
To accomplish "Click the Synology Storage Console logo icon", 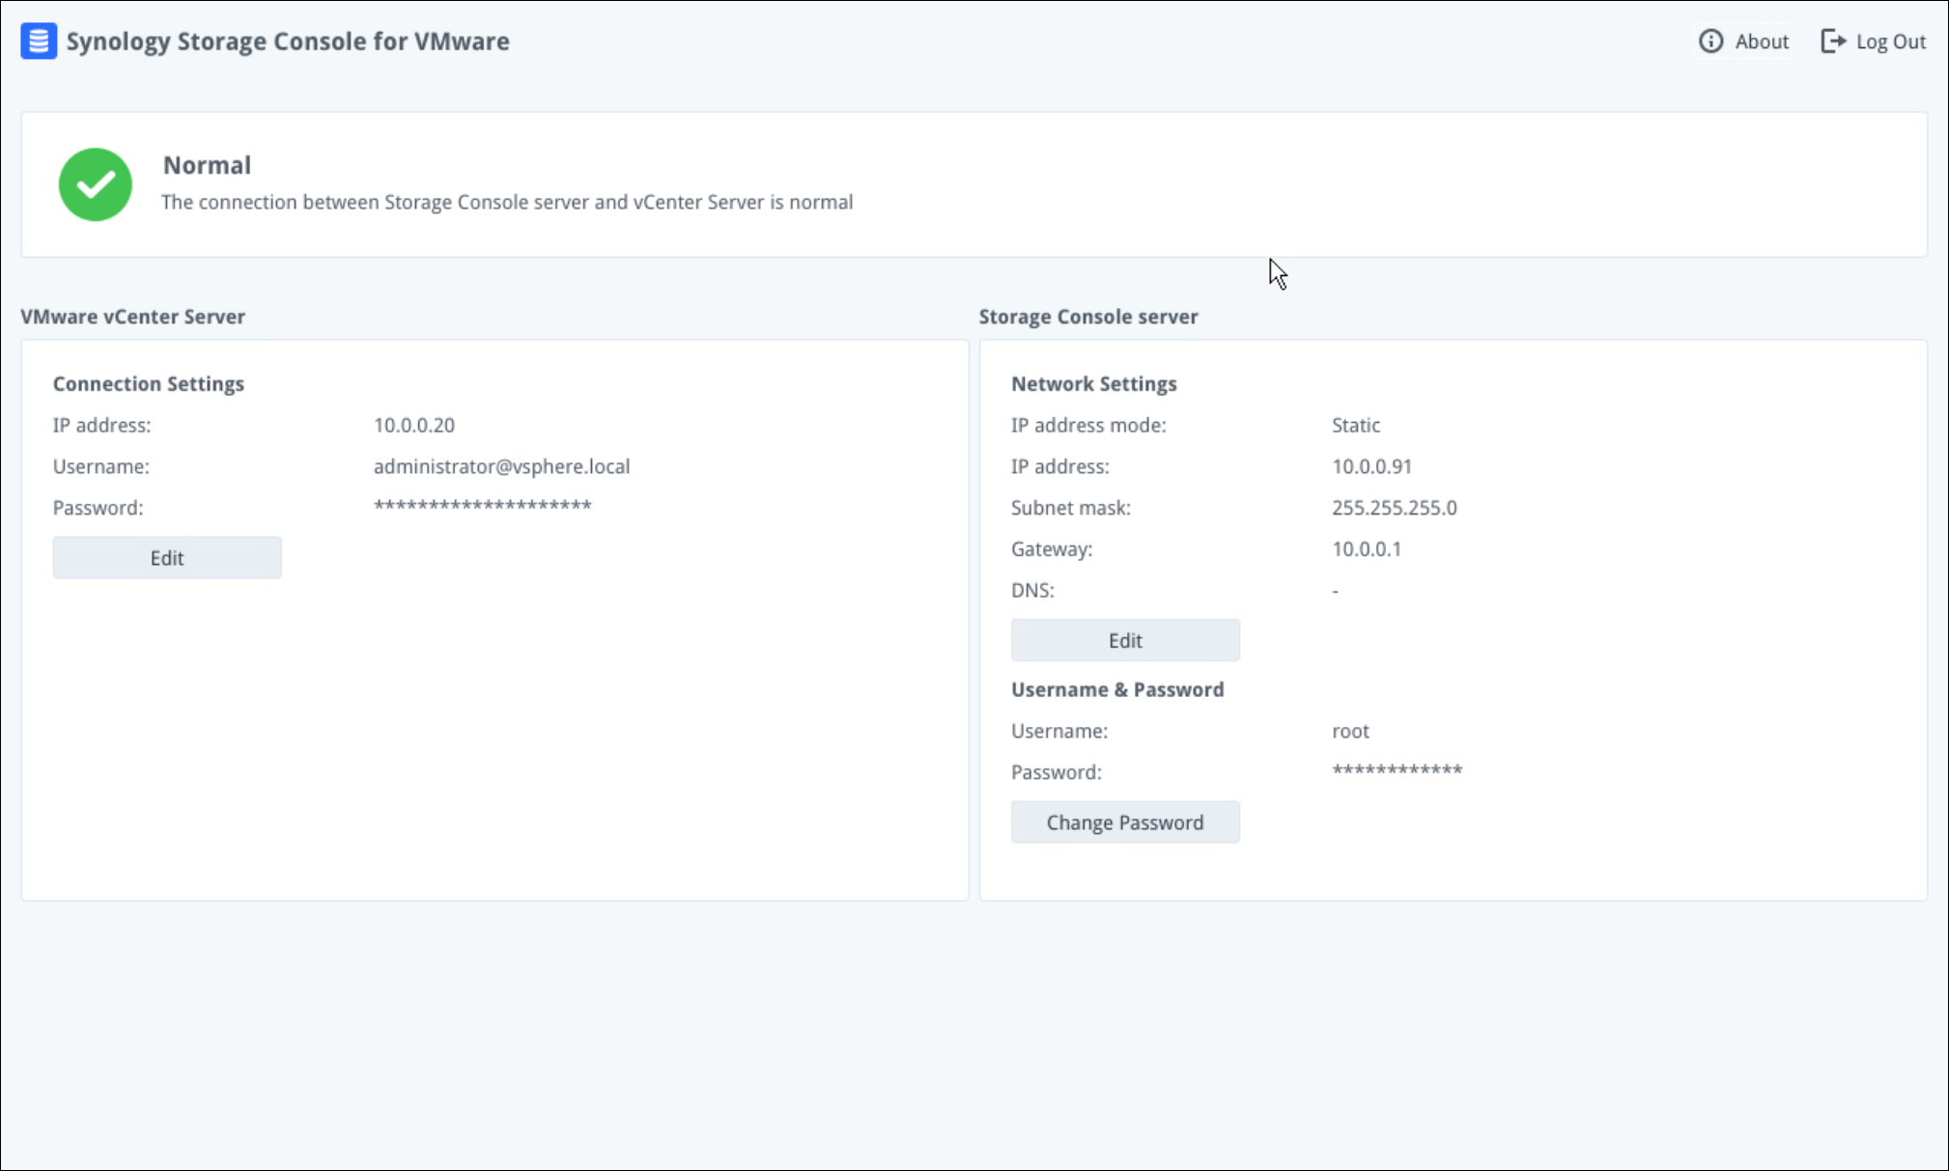I will tap(39, 42).
